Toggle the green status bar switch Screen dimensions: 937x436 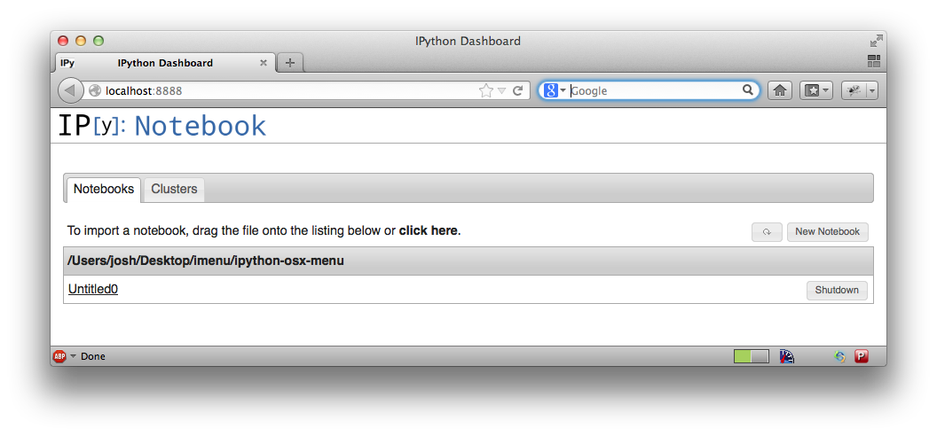[x=752, y=356]
